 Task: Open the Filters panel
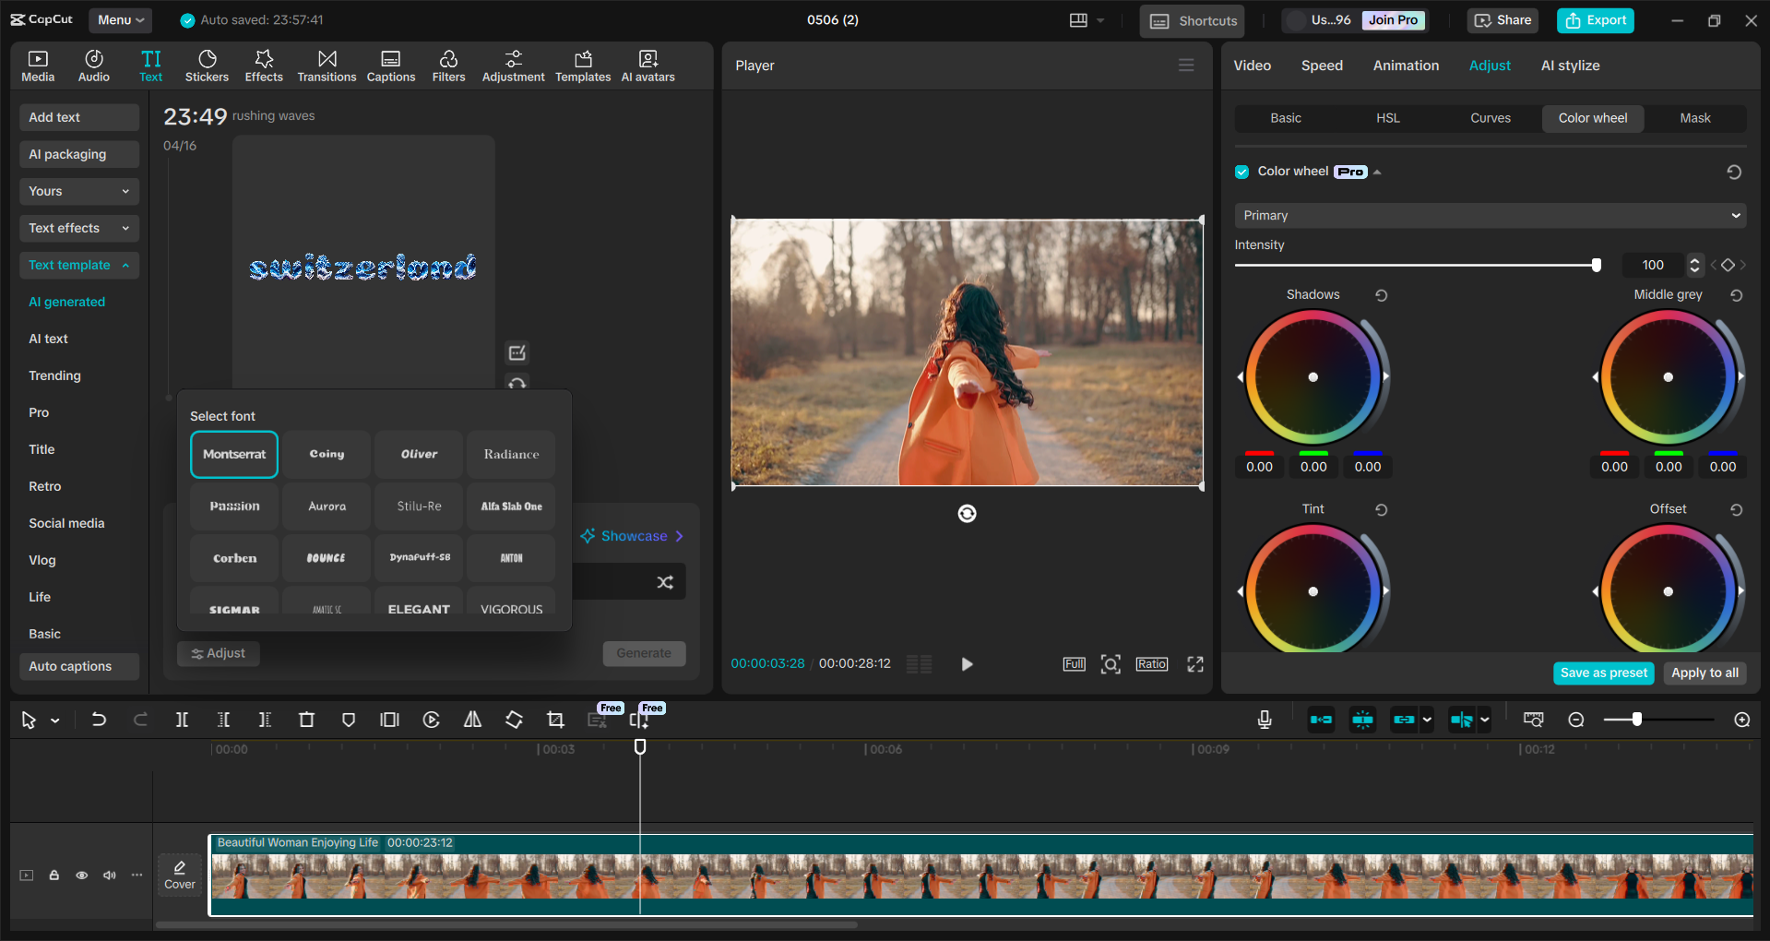tap(448, 65)
